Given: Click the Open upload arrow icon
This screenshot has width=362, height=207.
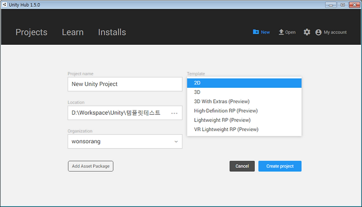Looking at the screenshot, I should coord(281,32).
